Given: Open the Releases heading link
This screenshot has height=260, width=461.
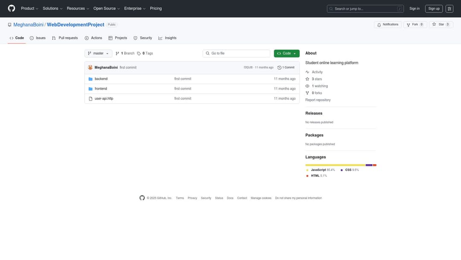Looking at the screenshot, I should pyautogui.click(x=314, y=113).
